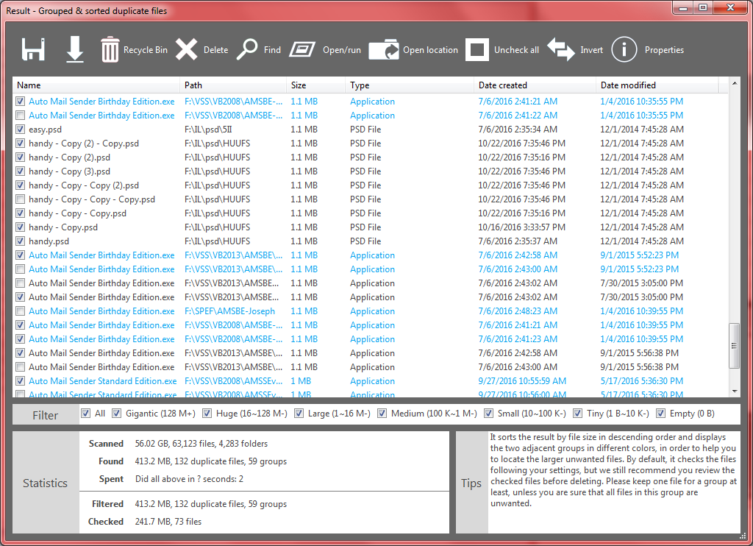
Task: Toggle the Medium (100 K~1 M-) filter
Action: [382, 414]
